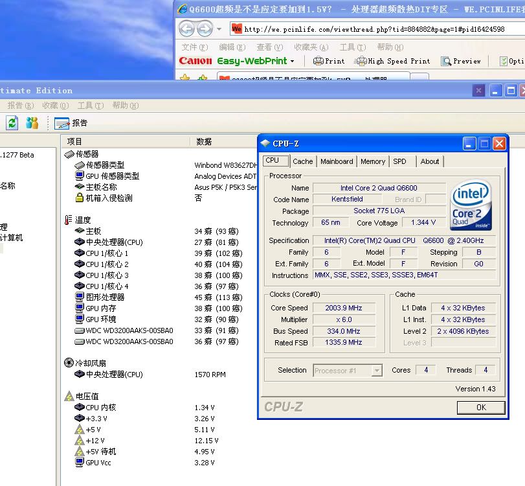Click the 数据 column header
The width and height of the screenshot is (525, 486).
pos(205,141)
